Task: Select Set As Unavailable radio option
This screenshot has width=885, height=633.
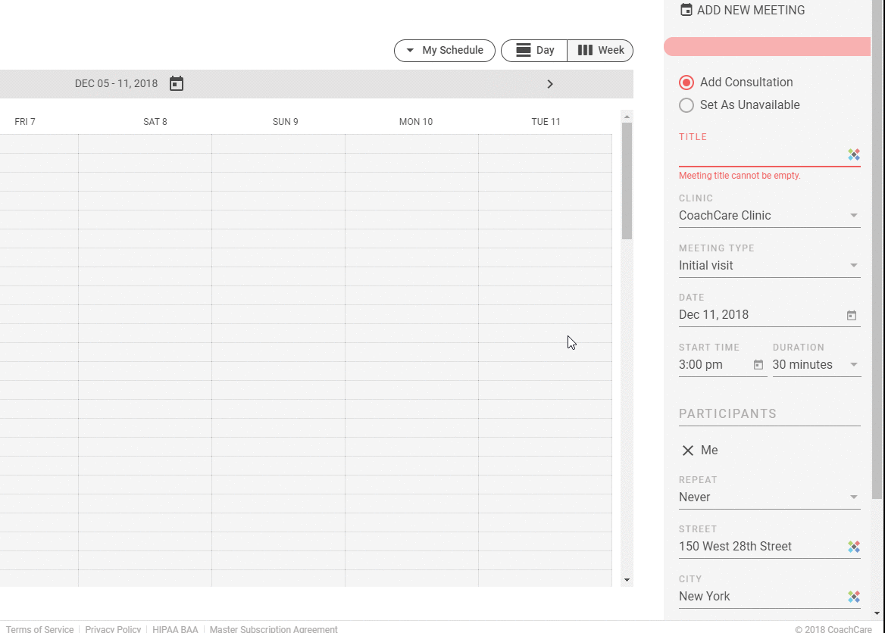Action: tap(686, 105)
